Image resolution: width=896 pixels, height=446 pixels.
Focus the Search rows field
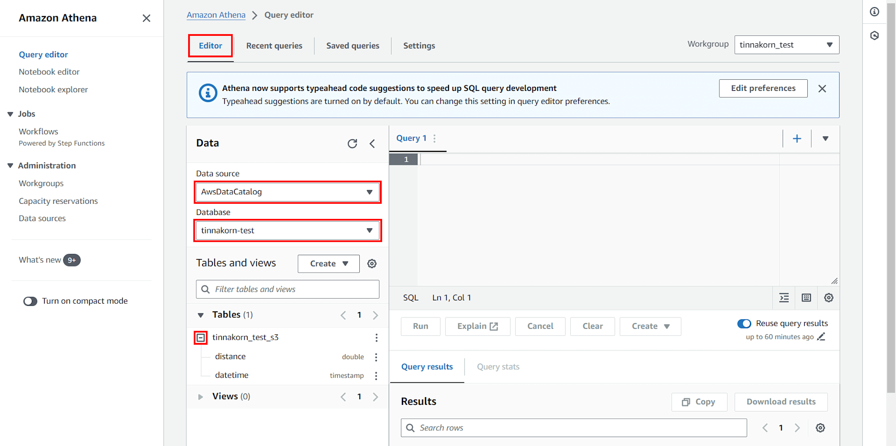tap(574, 428)
